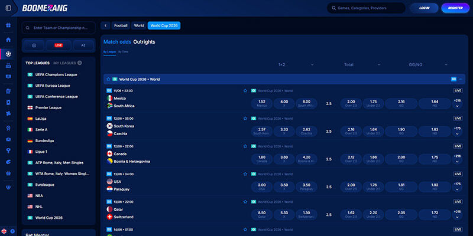Click the LOG IN button

(424, 8)
